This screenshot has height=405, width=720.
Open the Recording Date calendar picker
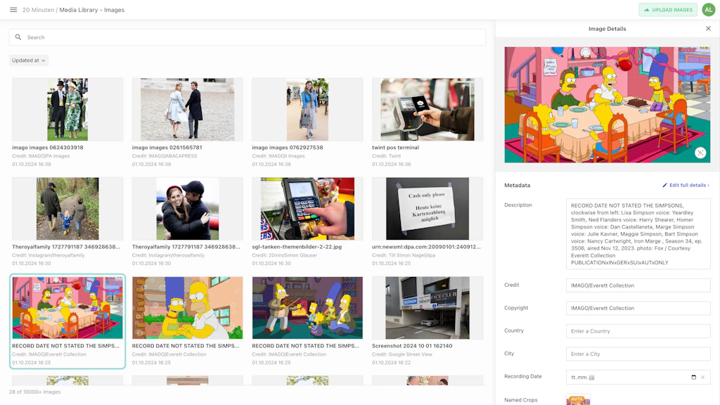pos(693,377)
